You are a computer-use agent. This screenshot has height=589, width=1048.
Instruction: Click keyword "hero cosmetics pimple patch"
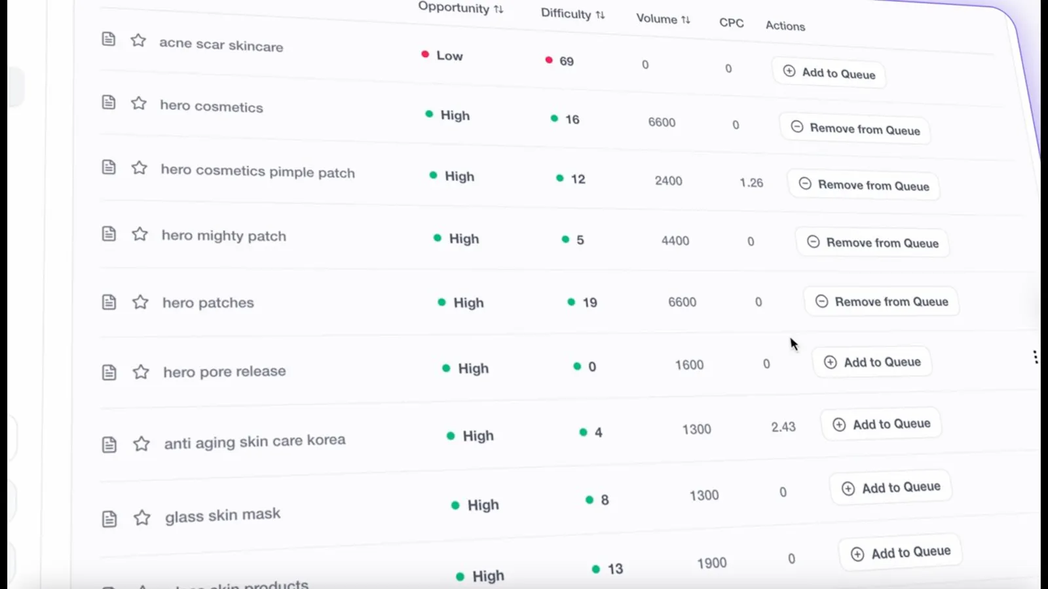258,171
